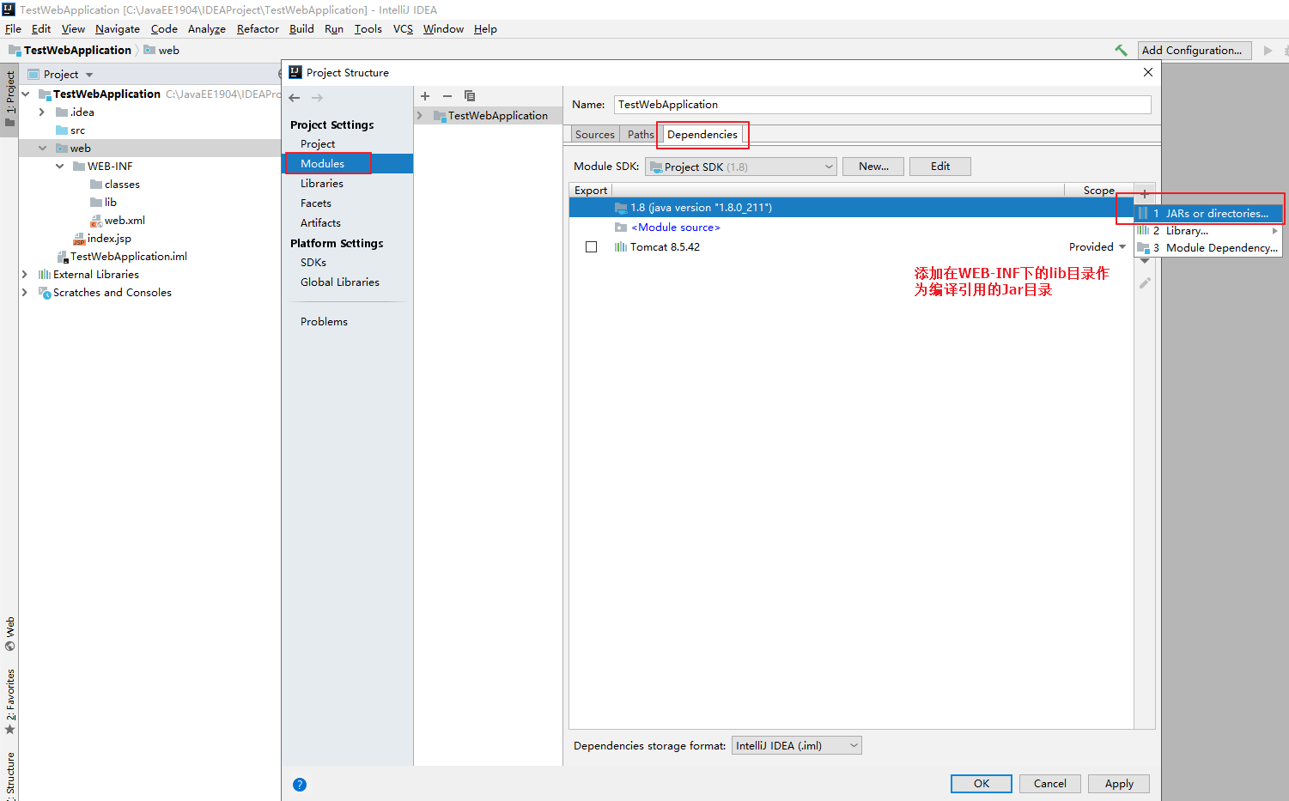Click the Run icon beside Add Configuration
This screenshot has width=1289, height=801.
pyautogui.click(x=1268, y=51)
